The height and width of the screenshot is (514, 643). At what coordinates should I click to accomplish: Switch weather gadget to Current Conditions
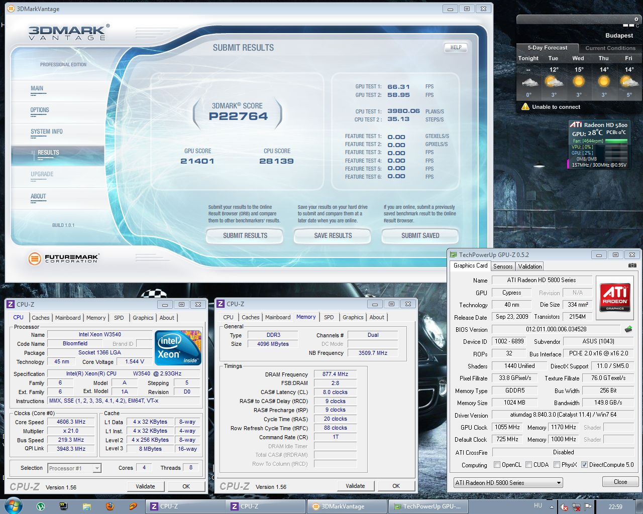(x=610, y=48)
